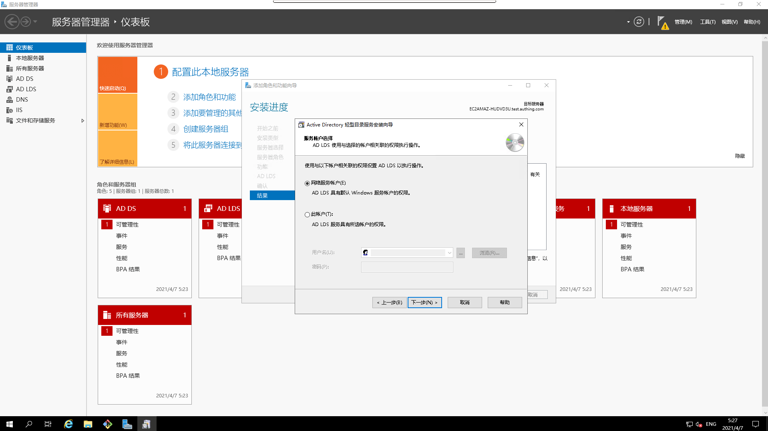Open File Explorer from taskbar

click(x=88, y=424)
